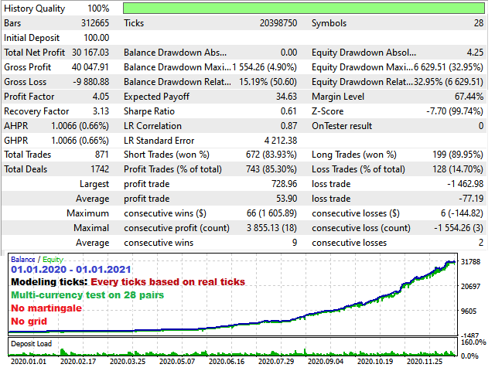Click the green History Quality progress bar
This screenshot has height=371, width=495.
[304, 9]
